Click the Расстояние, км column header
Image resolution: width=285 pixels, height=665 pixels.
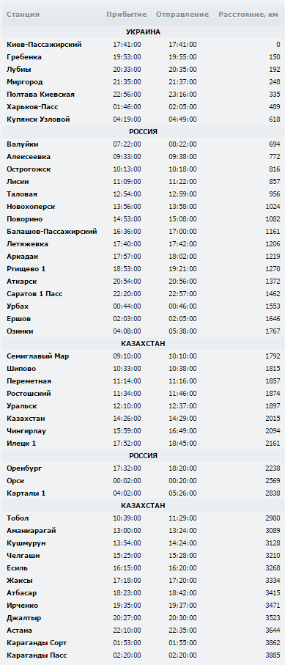coord(248,15)
